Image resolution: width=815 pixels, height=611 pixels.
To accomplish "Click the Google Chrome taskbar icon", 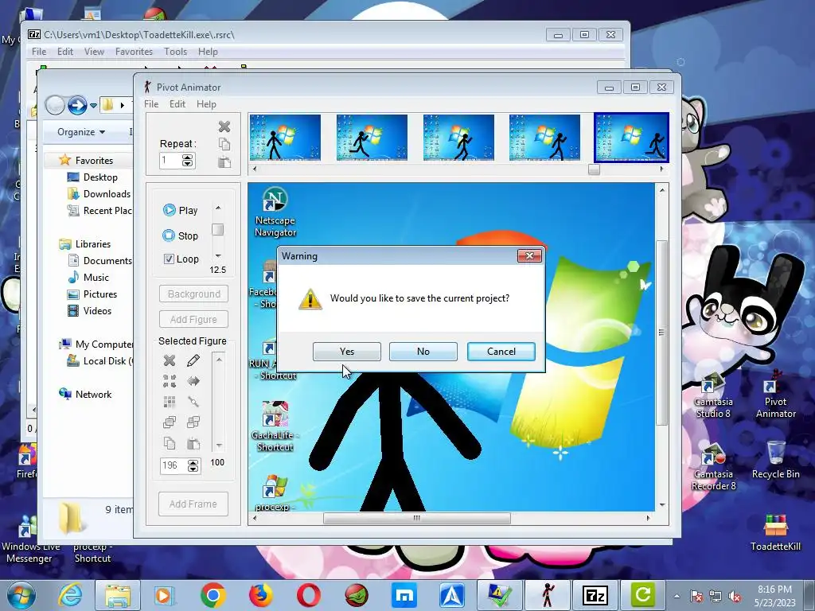I will [x=213, y=595].
